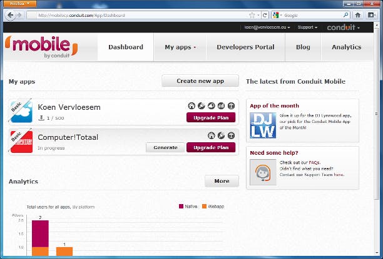Click the Koen Vervloesem cloud app thumbnail

tap(21, 112)
